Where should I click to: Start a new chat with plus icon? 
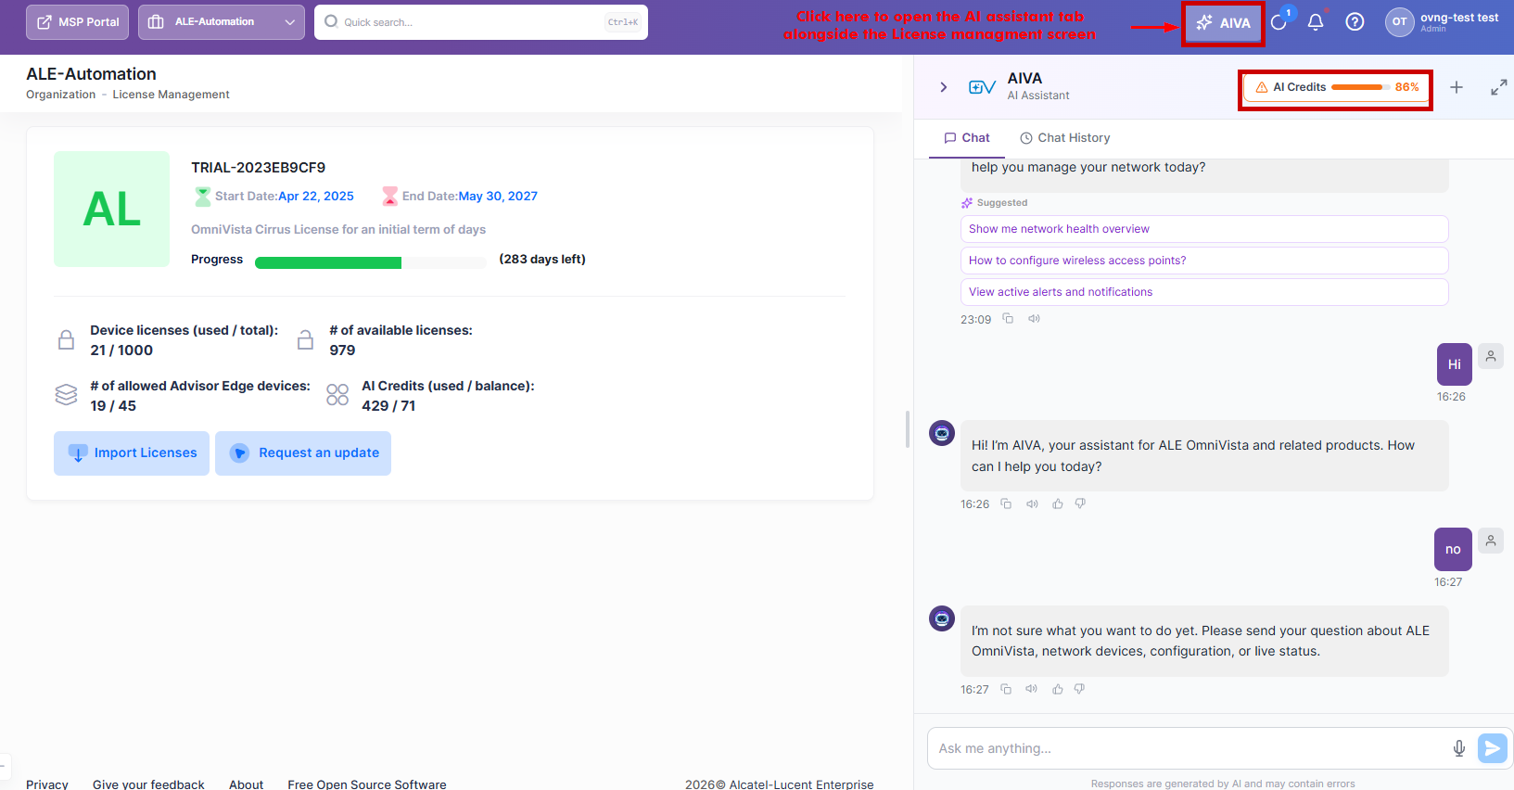coord(1457,87)
